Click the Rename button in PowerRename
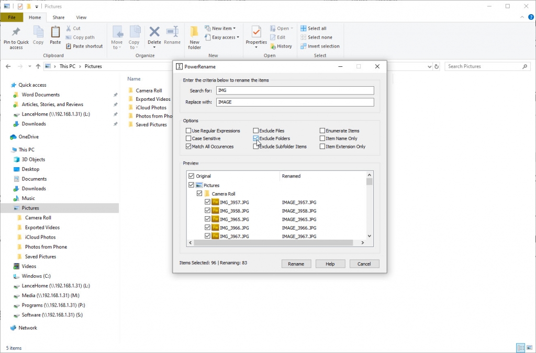Image resolution: width=536 pixels, height=353 pixels. 296,264
